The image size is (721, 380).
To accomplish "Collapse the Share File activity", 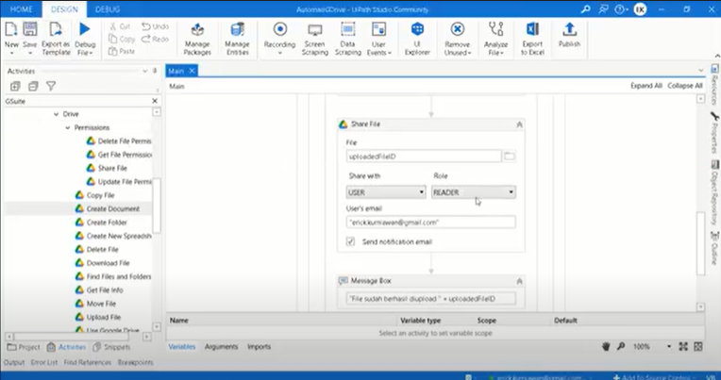I will pyautogui.click(x=518, y=124).
